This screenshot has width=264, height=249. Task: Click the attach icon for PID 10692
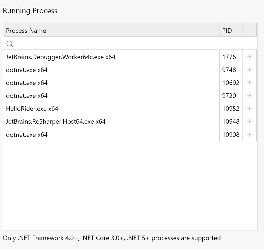pos(249,83)
